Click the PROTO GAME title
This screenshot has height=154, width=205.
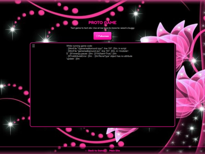click(x=102, y=23)
